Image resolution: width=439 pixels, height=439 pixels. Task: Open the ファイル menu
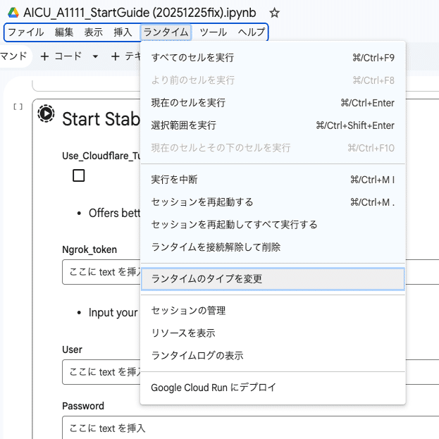pyautogui.click(x=25, y=32)
